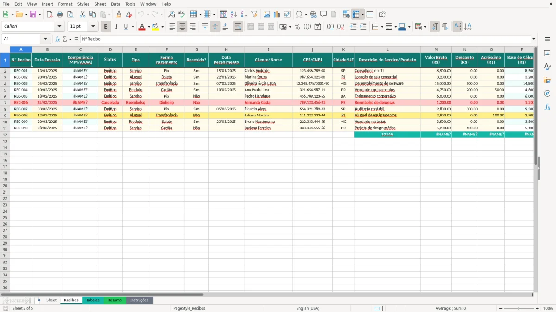This screenshot has height=312, width=556.
Task: Open the Tools menu
Action: [130, 4]
